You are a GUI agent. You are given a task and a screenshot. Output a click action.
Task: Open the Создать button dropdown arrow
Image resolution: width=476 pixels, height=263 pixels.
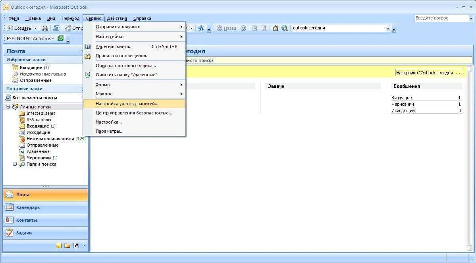(x=35, y=28)
